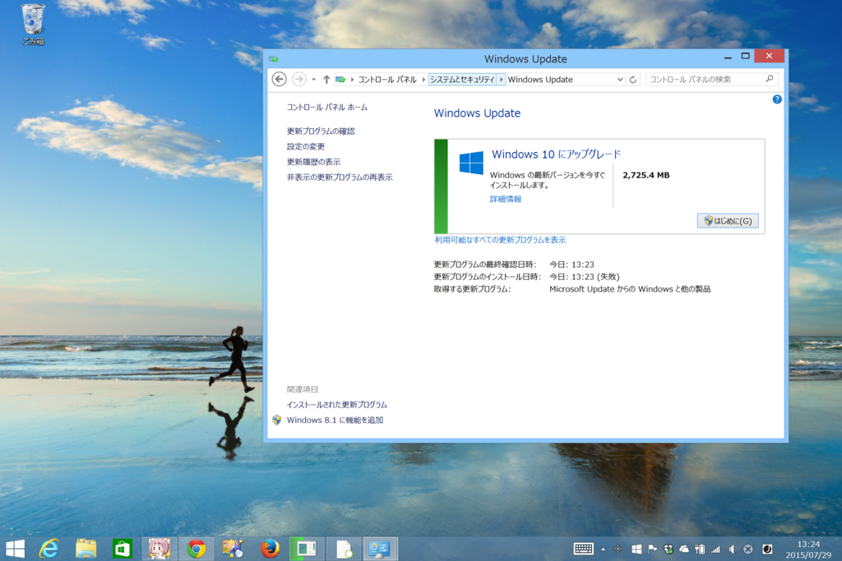Click the Dropbox tray icon
This screenshot has height=561, width=842.
coord(669,549)
